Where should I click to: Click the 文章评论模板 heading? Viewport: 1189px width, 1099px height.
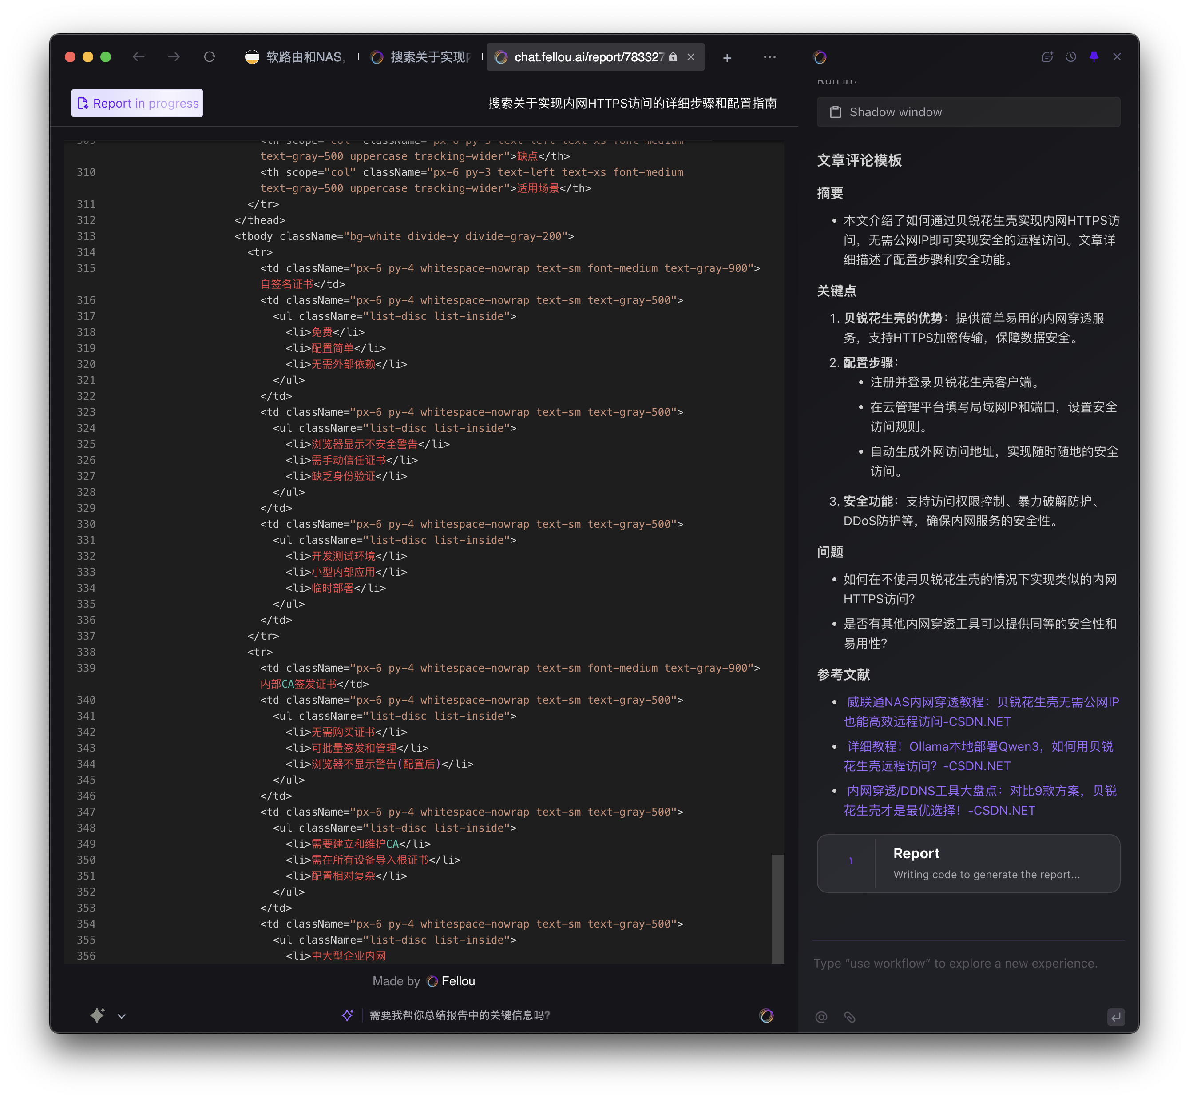click(x=859, y=160)
